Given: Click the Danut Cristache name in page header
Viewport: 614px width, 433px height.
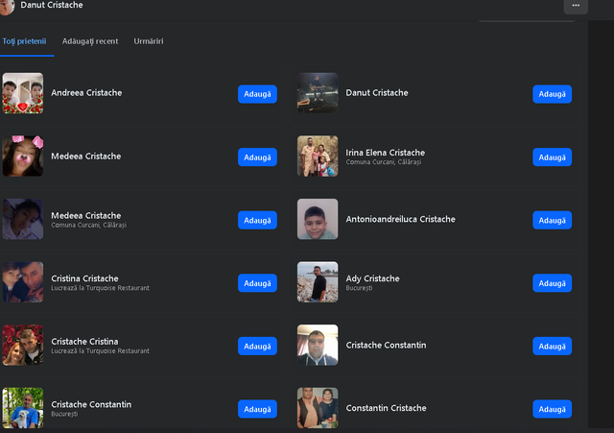Looking at the screenshot, I should 52,5.
